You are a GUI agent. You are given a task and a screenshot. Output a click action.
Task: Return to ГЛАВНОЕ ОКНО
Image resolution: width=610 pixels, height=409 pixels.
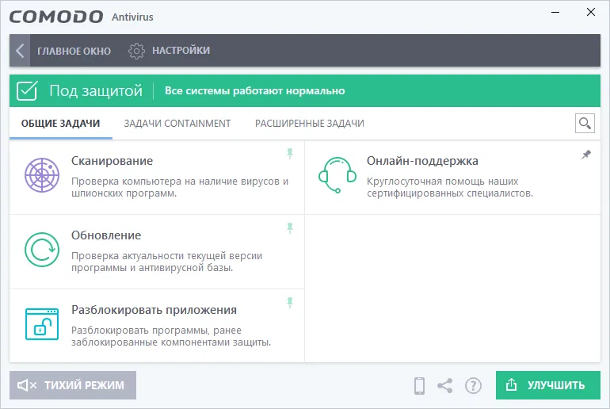pos(74,51)
